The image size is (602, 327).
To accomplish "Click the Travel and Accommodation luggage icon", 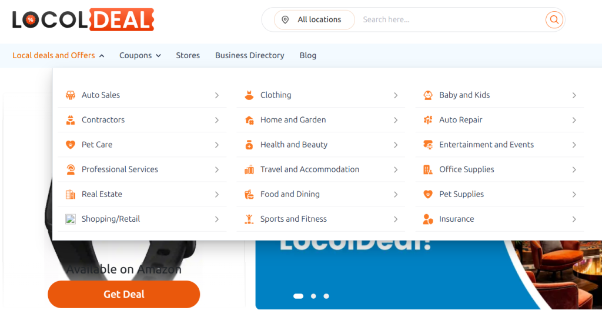I will 249,169.
